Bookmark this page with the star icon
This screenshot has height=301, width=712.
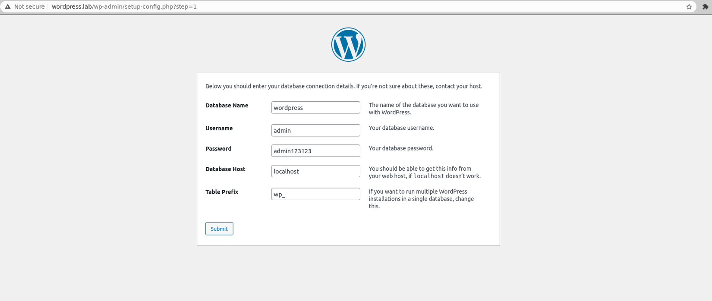click(x=689, y=7)
